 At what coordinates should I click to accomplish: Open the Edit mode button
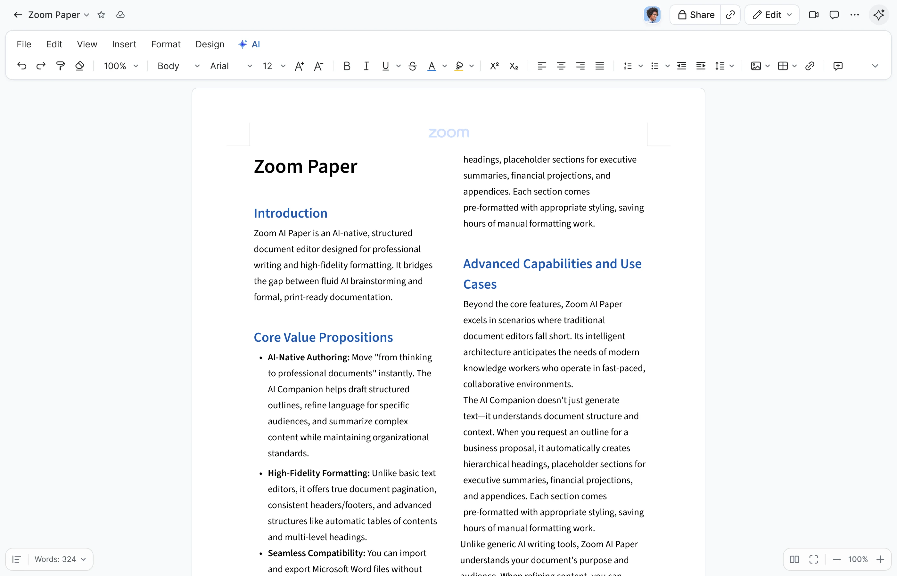[772, 15]
